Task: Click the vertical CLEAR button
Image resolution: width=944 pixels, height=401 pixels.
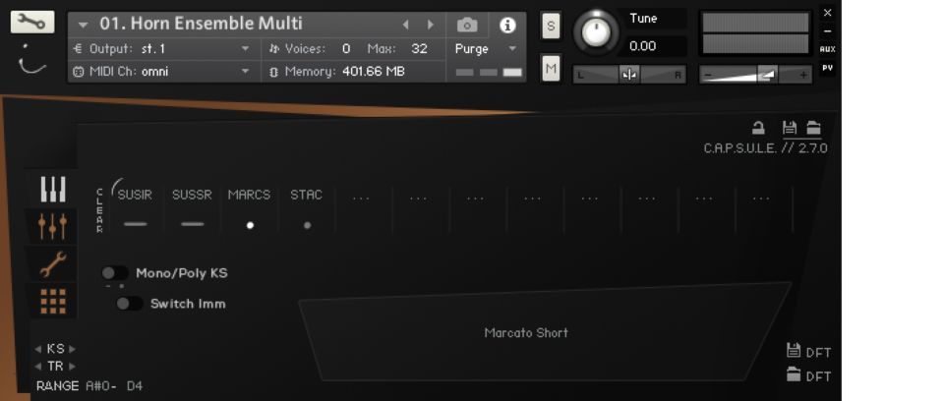Action: (99, 210)
